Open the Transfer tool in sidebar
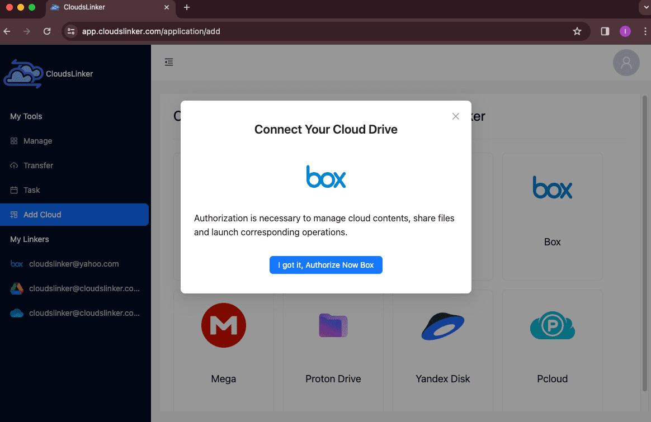The width and height of the screenshot is (651, 422). click(x=74, y=165)
